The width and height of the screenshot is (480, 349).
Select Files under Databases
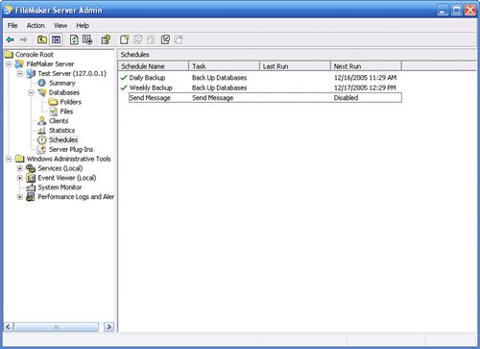(66, 112)
